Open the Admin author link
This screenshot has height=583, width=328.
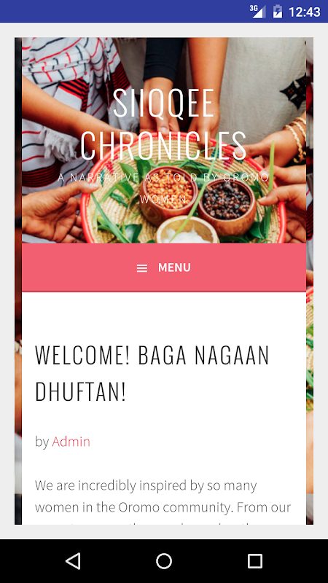tap(71, 442)
